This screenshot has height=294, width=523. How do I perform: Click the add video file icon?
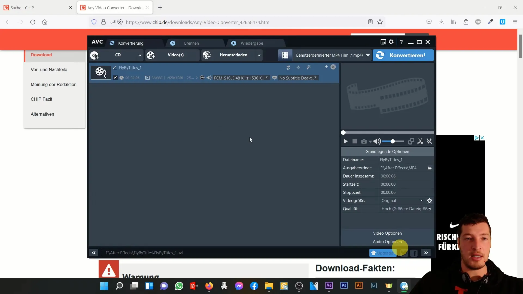click(151, 55)
